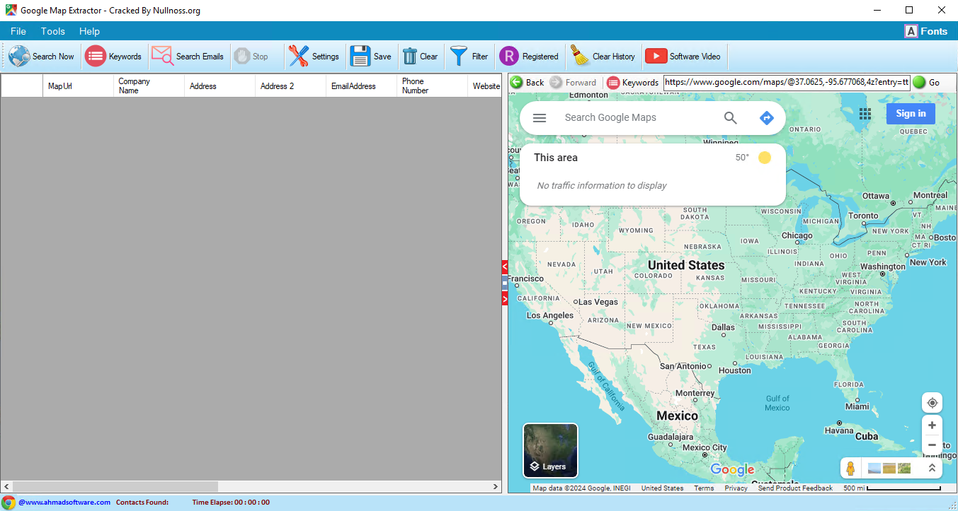The width and height of the screenshot is (958, 511).
Task: Open Google Maps hamburger menu
Action: [x=540, y=118]
